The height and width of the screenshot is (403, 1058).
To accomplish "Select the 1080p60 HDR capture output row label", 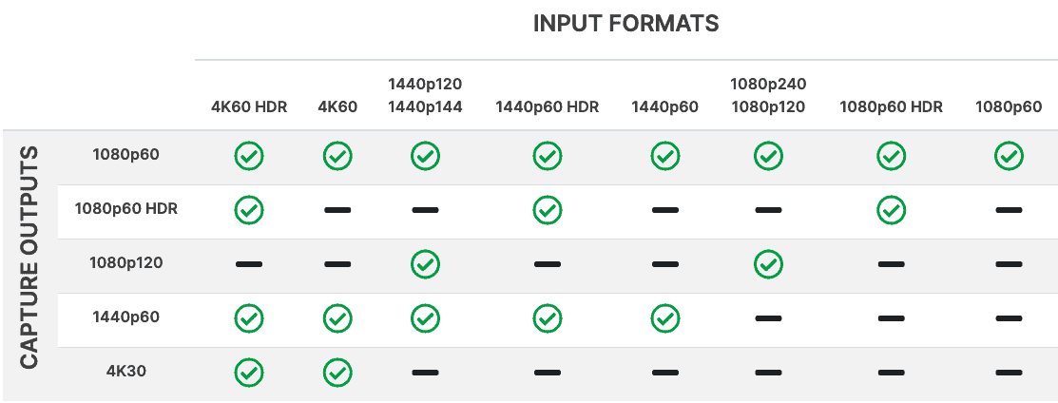I will pyautogui.click(x=126, y=208).
